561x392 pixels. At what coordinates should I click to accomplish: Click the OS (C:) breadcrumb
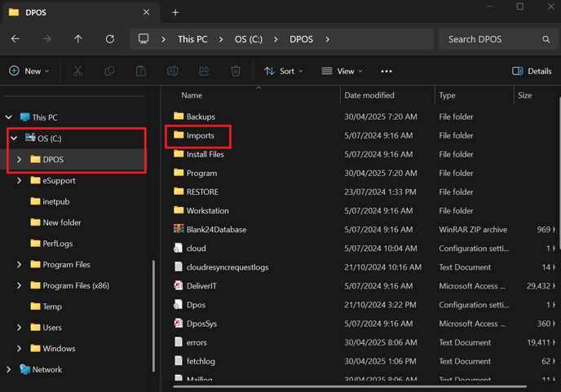[x=249, y=39]
